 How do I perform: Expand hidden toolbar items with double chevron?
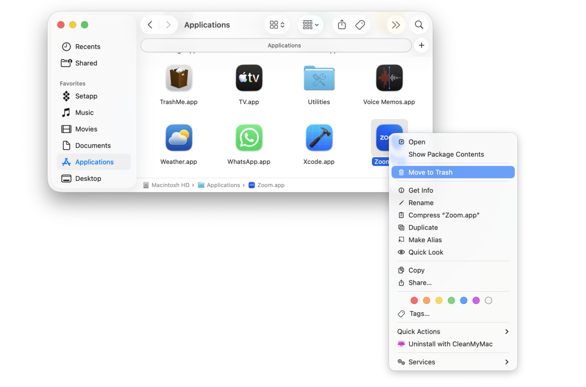(396, 25)
